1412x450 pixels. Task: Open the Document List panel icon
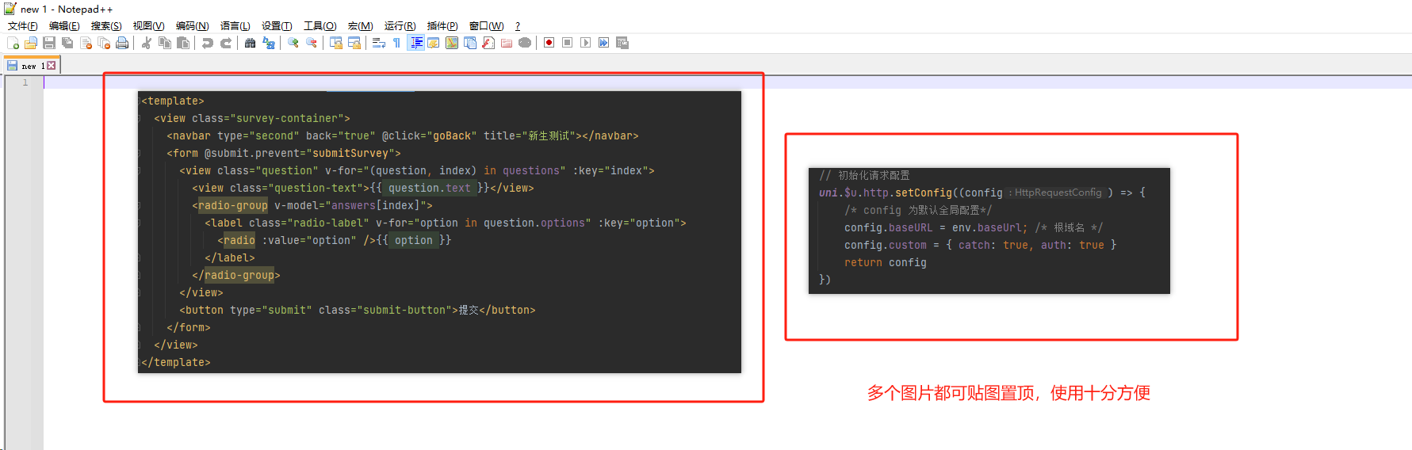(470, 43)
